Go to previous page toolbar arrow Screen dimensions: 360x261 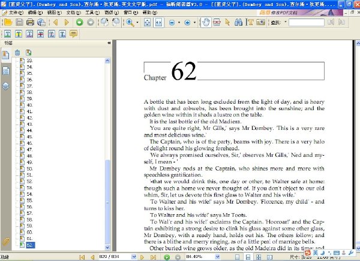55,22
